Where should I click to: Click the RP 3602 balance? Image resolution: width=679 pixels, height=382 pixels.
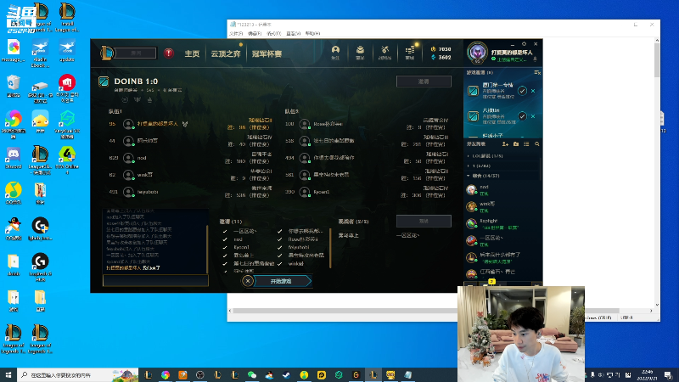coord(441,57)
